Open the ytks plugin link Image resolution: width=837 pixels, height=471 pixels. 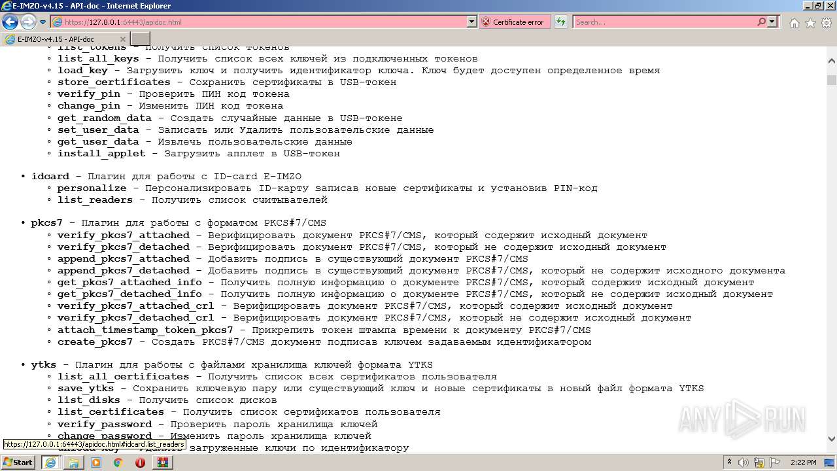pyautogui.click(x=44, y=365)
